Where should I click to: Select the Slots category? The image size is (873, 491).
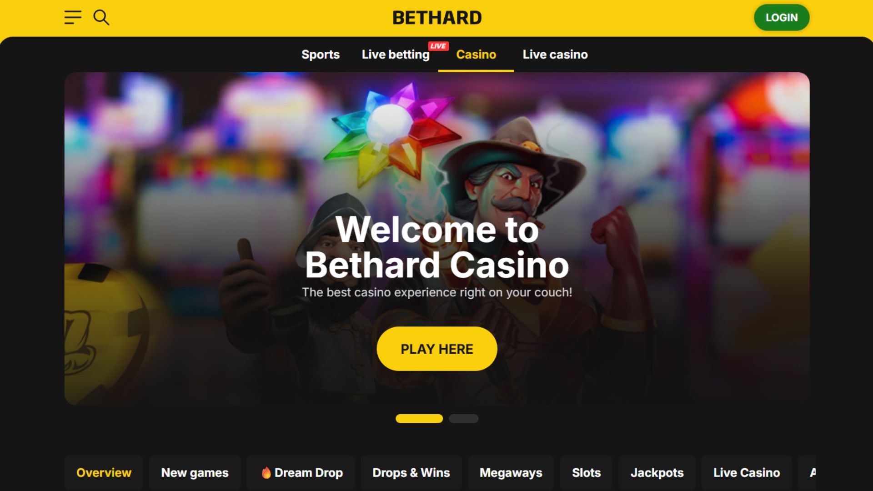[x=587, y=473]
